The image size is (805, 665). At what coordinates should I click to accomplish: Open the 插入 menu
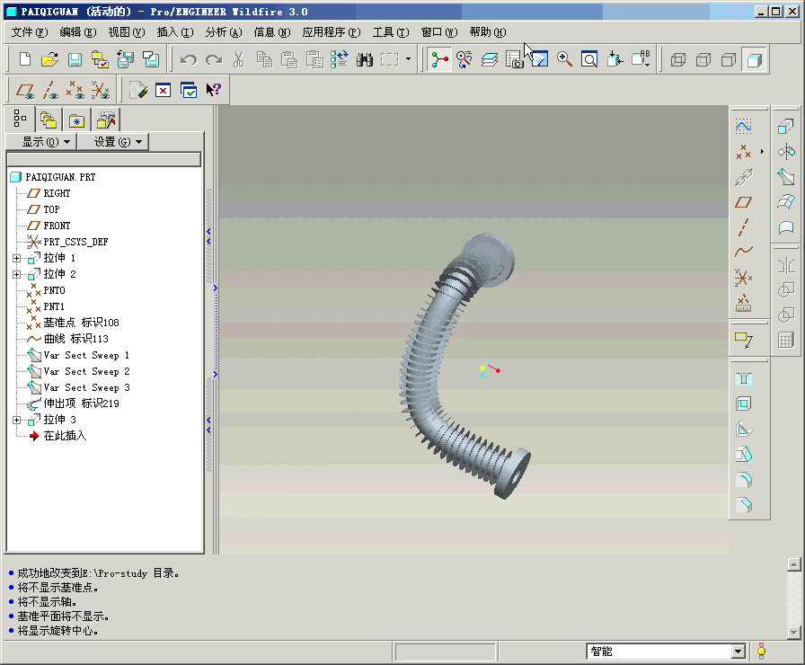tap(175, 32)
